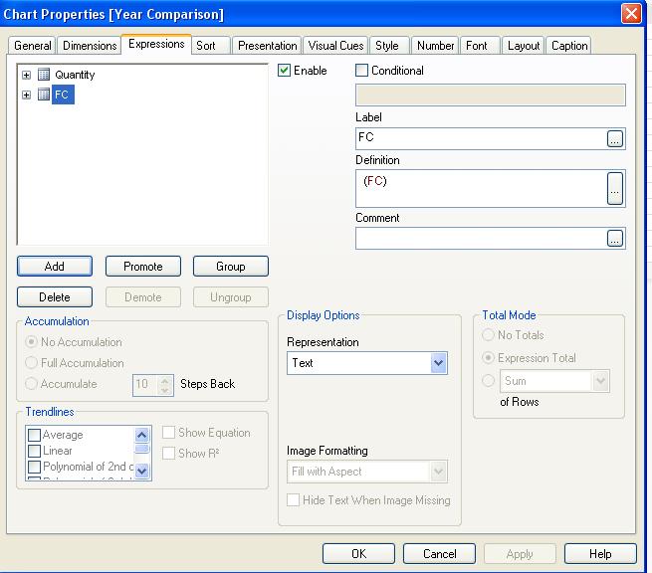Open the Definition ellipsis edit expression button

[615, 187]
